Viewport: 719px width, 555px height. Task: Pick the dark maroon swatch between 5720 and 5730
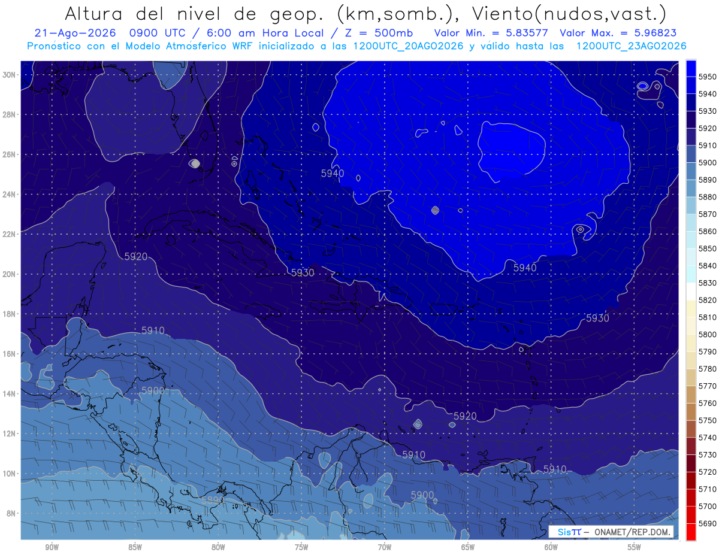point(690,463)
